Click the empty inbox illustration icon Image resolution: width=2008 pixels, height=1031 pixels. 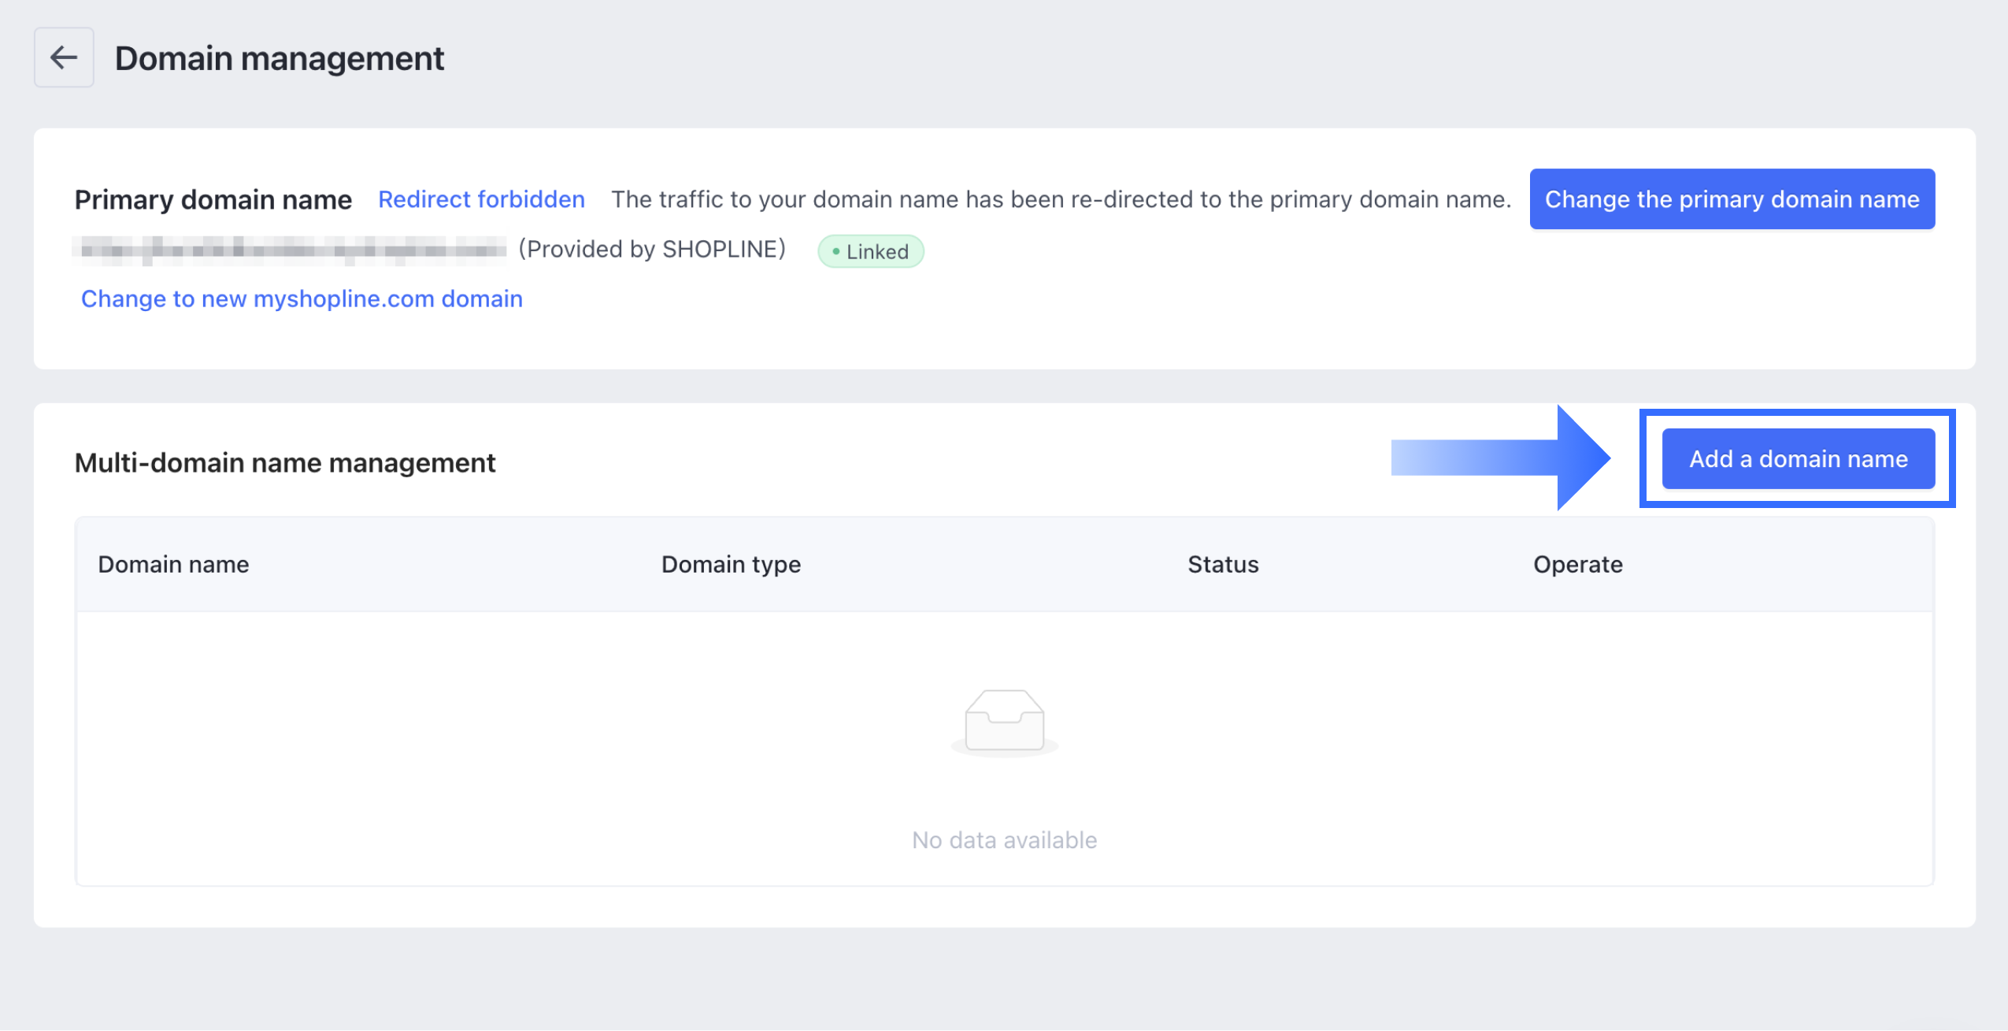(1003, 721)
